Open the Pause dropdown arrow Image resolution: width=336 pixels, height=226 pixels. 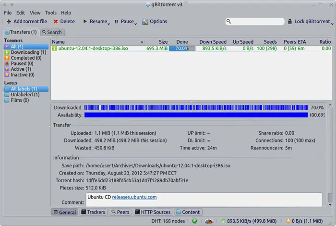(x=135, y=24)
